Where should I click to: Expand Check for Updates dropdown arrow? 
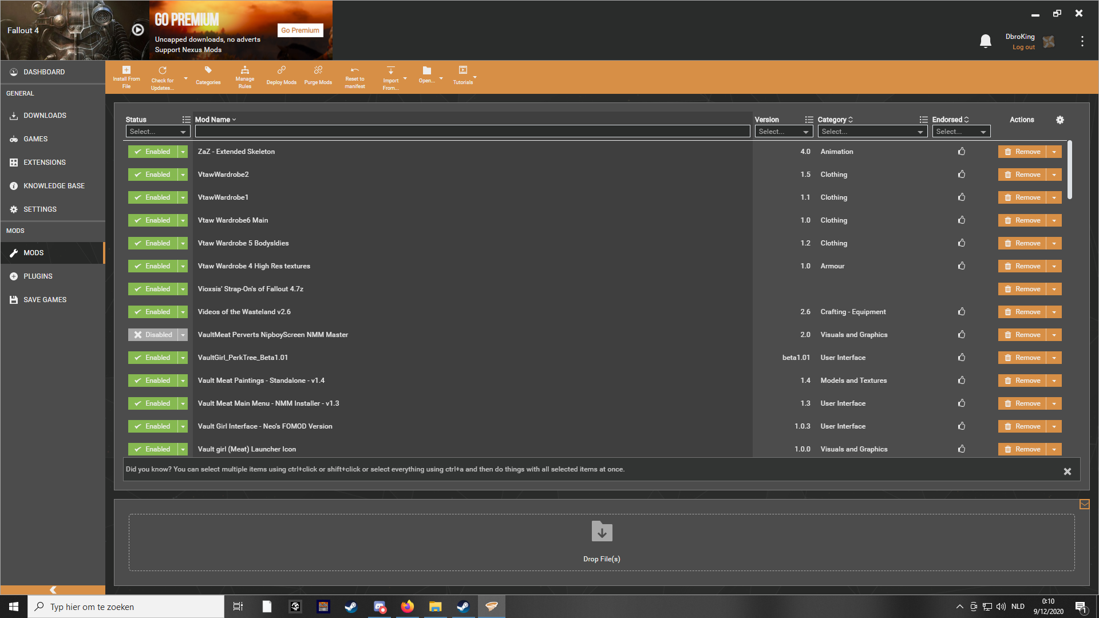click(185, 78)
